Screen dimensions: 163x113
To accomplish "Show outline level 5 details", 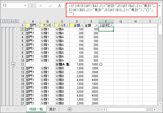I will click(17, 21).
